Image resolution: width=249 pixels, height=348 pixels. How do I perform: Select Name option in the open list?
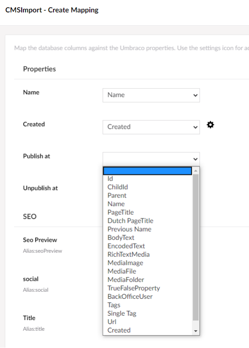[x=147, y=204]
